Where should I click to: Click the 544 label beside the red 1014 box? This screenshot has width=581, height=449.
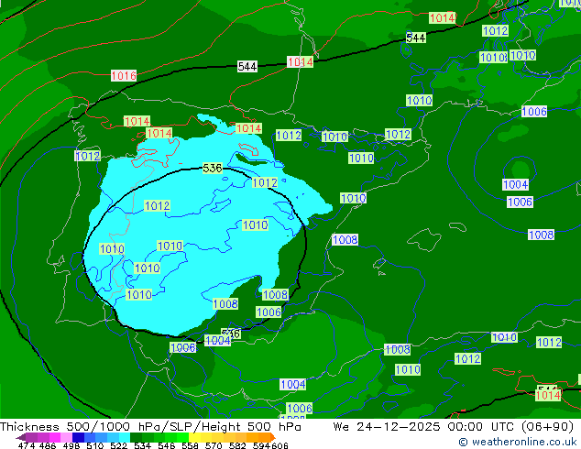247,67
